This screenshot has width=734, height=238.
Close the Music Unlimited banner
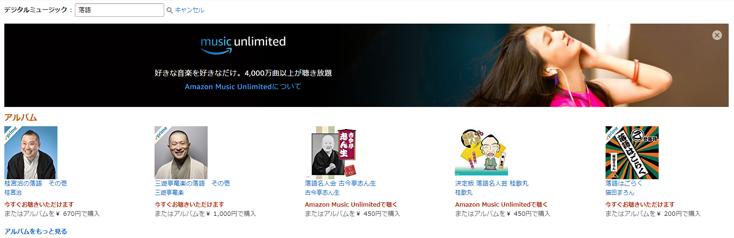[717, 35]
